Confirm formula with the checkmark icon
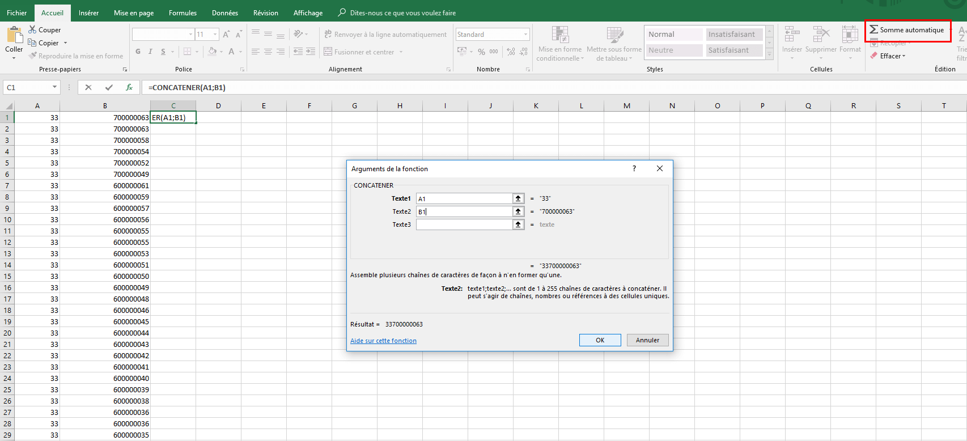Image resolution: width=967 pixels, height=441 pixels. coord(109,87)
